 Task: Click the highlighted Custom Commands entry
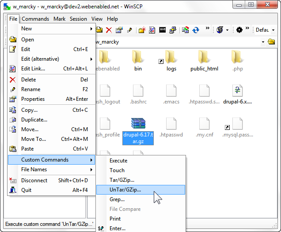coord(52,160)
